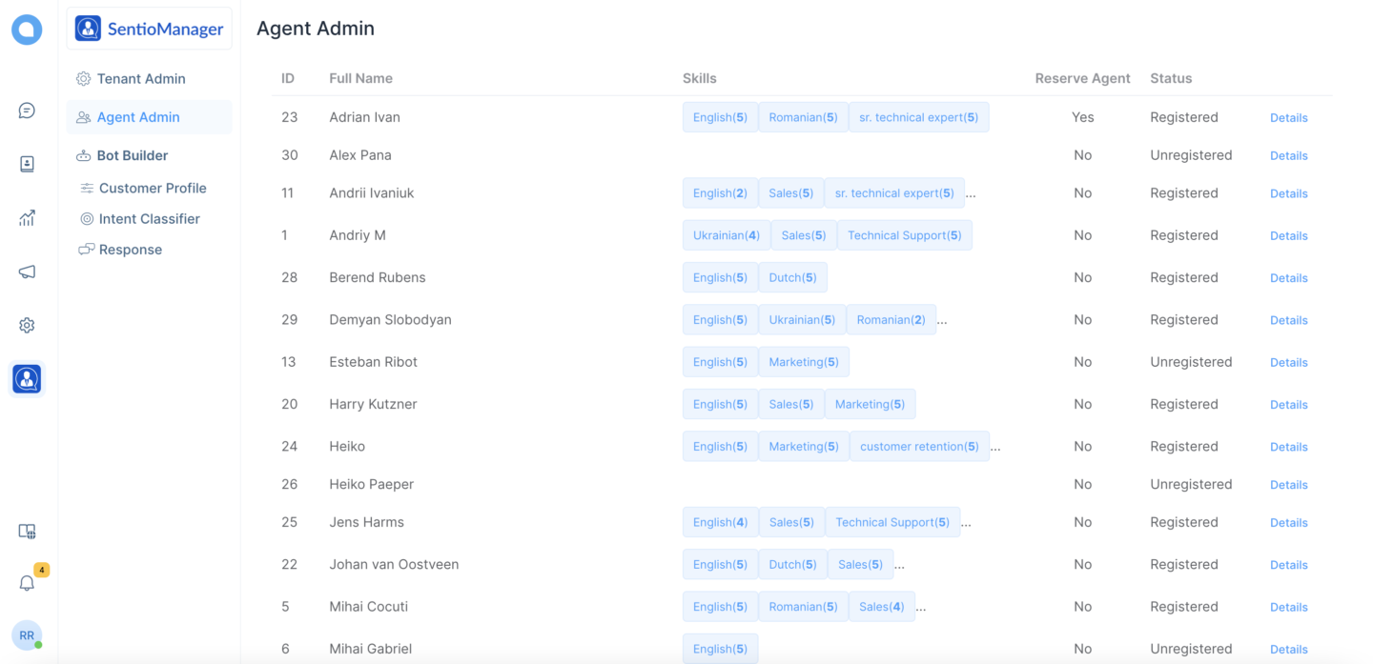The width and height of the screenshot is (1373, 664).
Task: Click Jens Harms' English(4) tag
Action: pyautogui.click(x=720, y=522)
